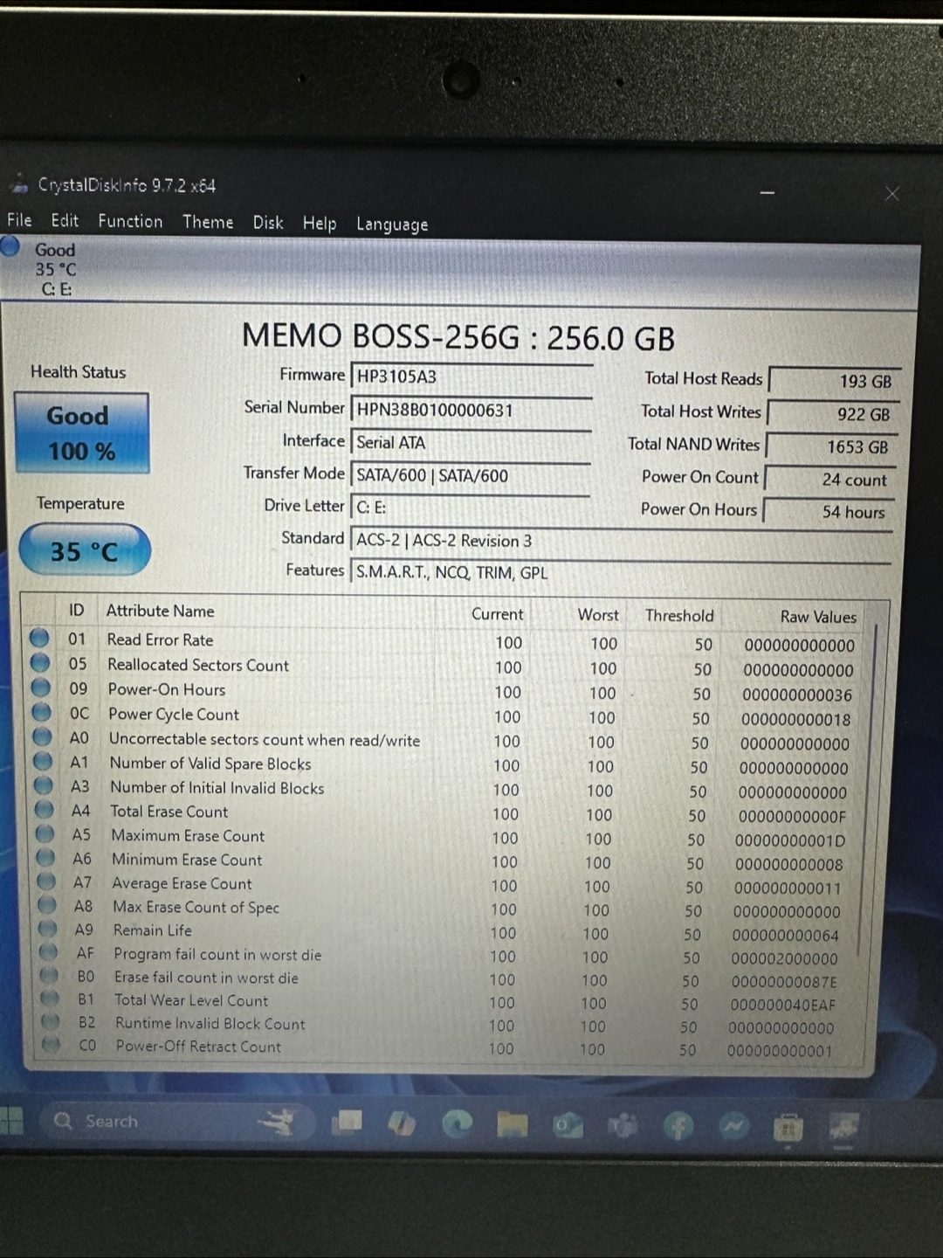Click the status circle for Power Cycle Count

pos(42,712)
